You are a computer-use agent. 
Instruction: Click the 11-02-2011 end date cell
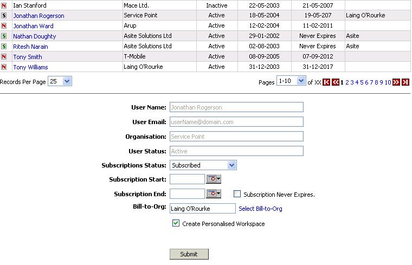(x=318, y=25)
